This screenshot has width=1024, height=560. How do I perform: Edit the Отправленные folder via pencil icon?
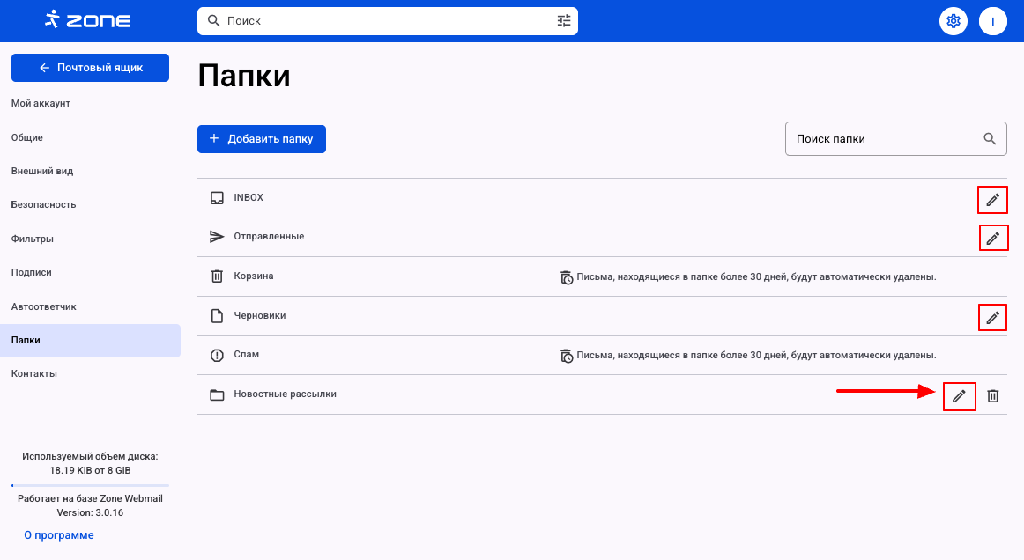[993, 238]
